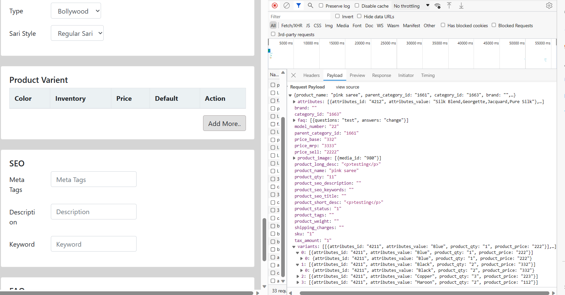This screenshot has height=295, width=565.
Task: Filter requests by CSS
Action: tap(317, 26)
